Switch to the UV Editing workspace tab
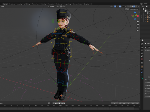 coord(27,4)
